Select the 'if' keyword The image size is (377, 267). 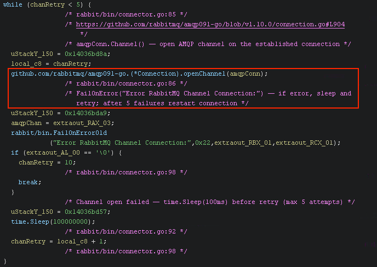15,152
